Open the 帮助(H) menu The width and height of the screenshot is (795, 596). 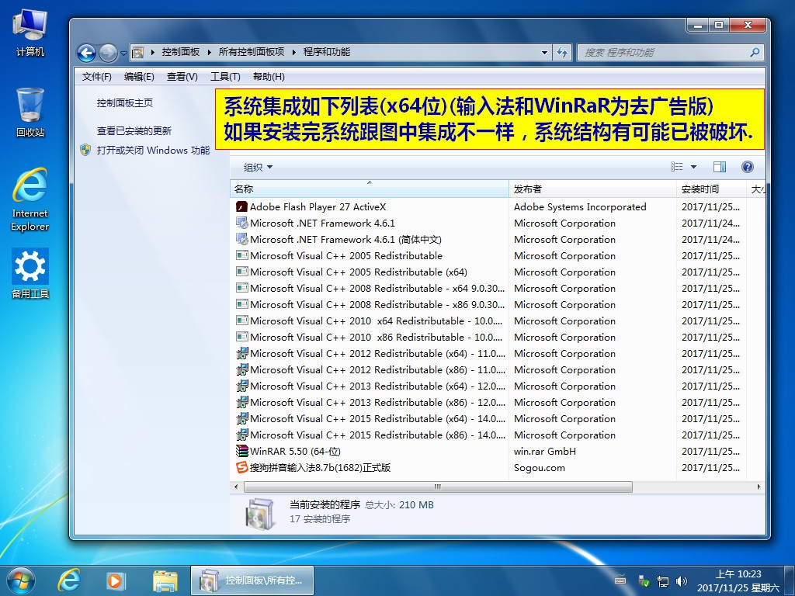tap(269, 77)
